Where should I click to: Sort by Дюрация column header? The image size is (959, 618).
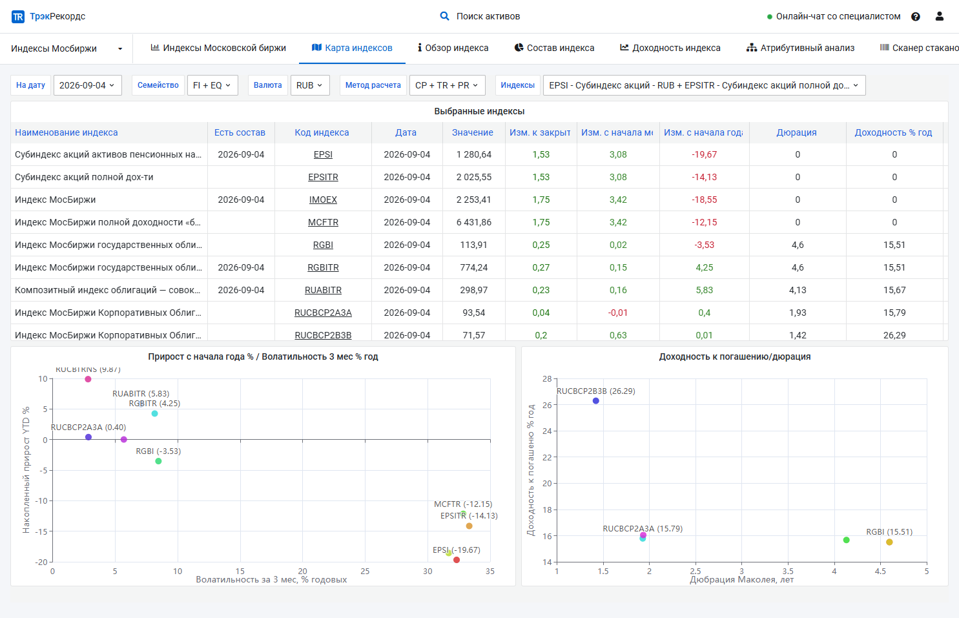(x=796, y=132)
